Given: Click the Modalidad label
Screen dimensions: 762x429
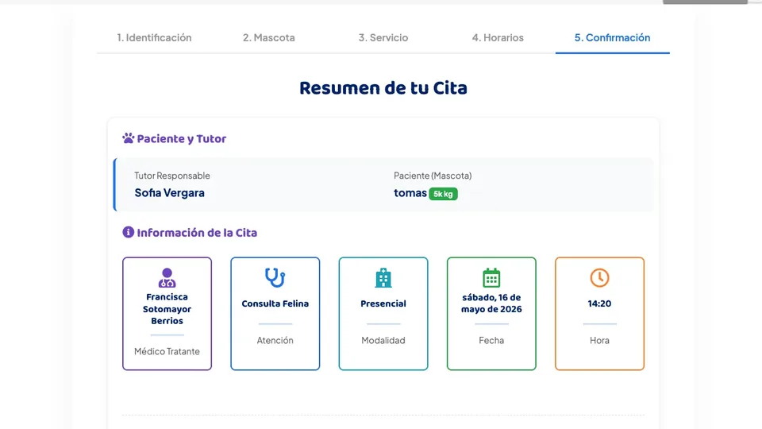Looking at the screenshot, I should (x=383, y=340).
